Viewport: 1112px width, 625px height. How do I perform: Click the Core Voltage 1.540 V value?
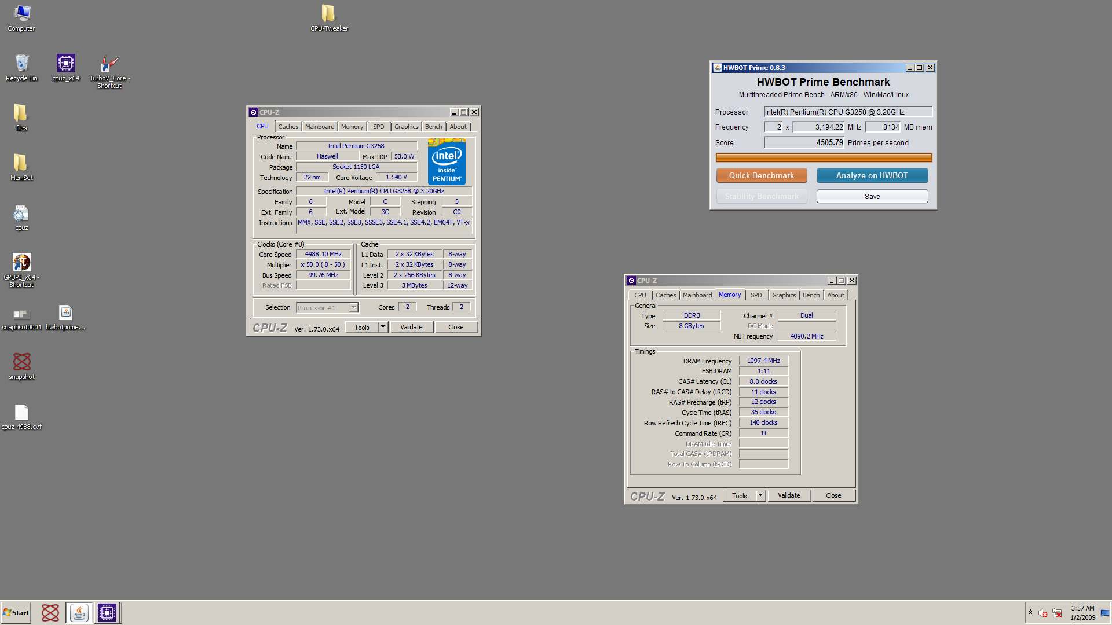[396, 177]
